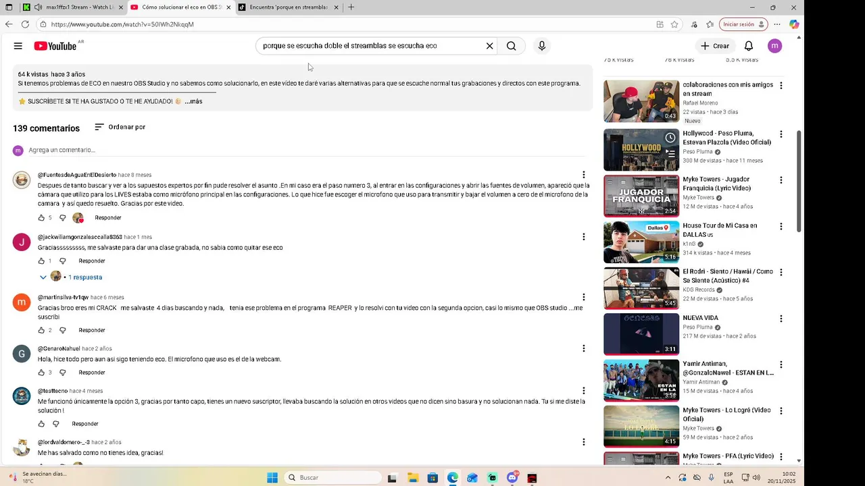Screen dimensions: 865x486
Task: Reply to @martinsilva-tv1qw comment
Action: tap(92, 331)
